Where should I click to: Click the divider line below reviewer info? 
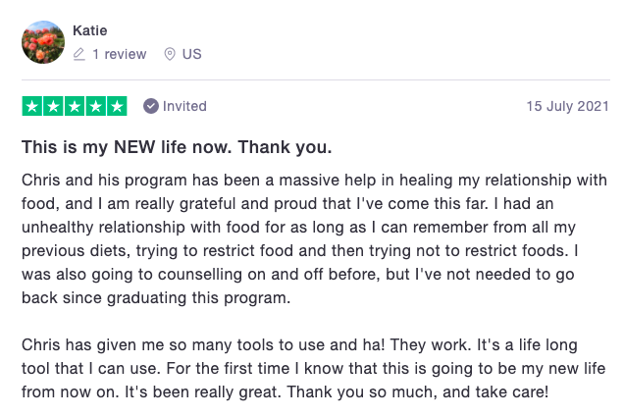point(314,79)
